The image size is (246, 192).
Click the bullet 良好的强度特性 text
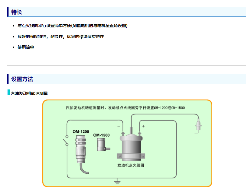[x=61, y=37]
